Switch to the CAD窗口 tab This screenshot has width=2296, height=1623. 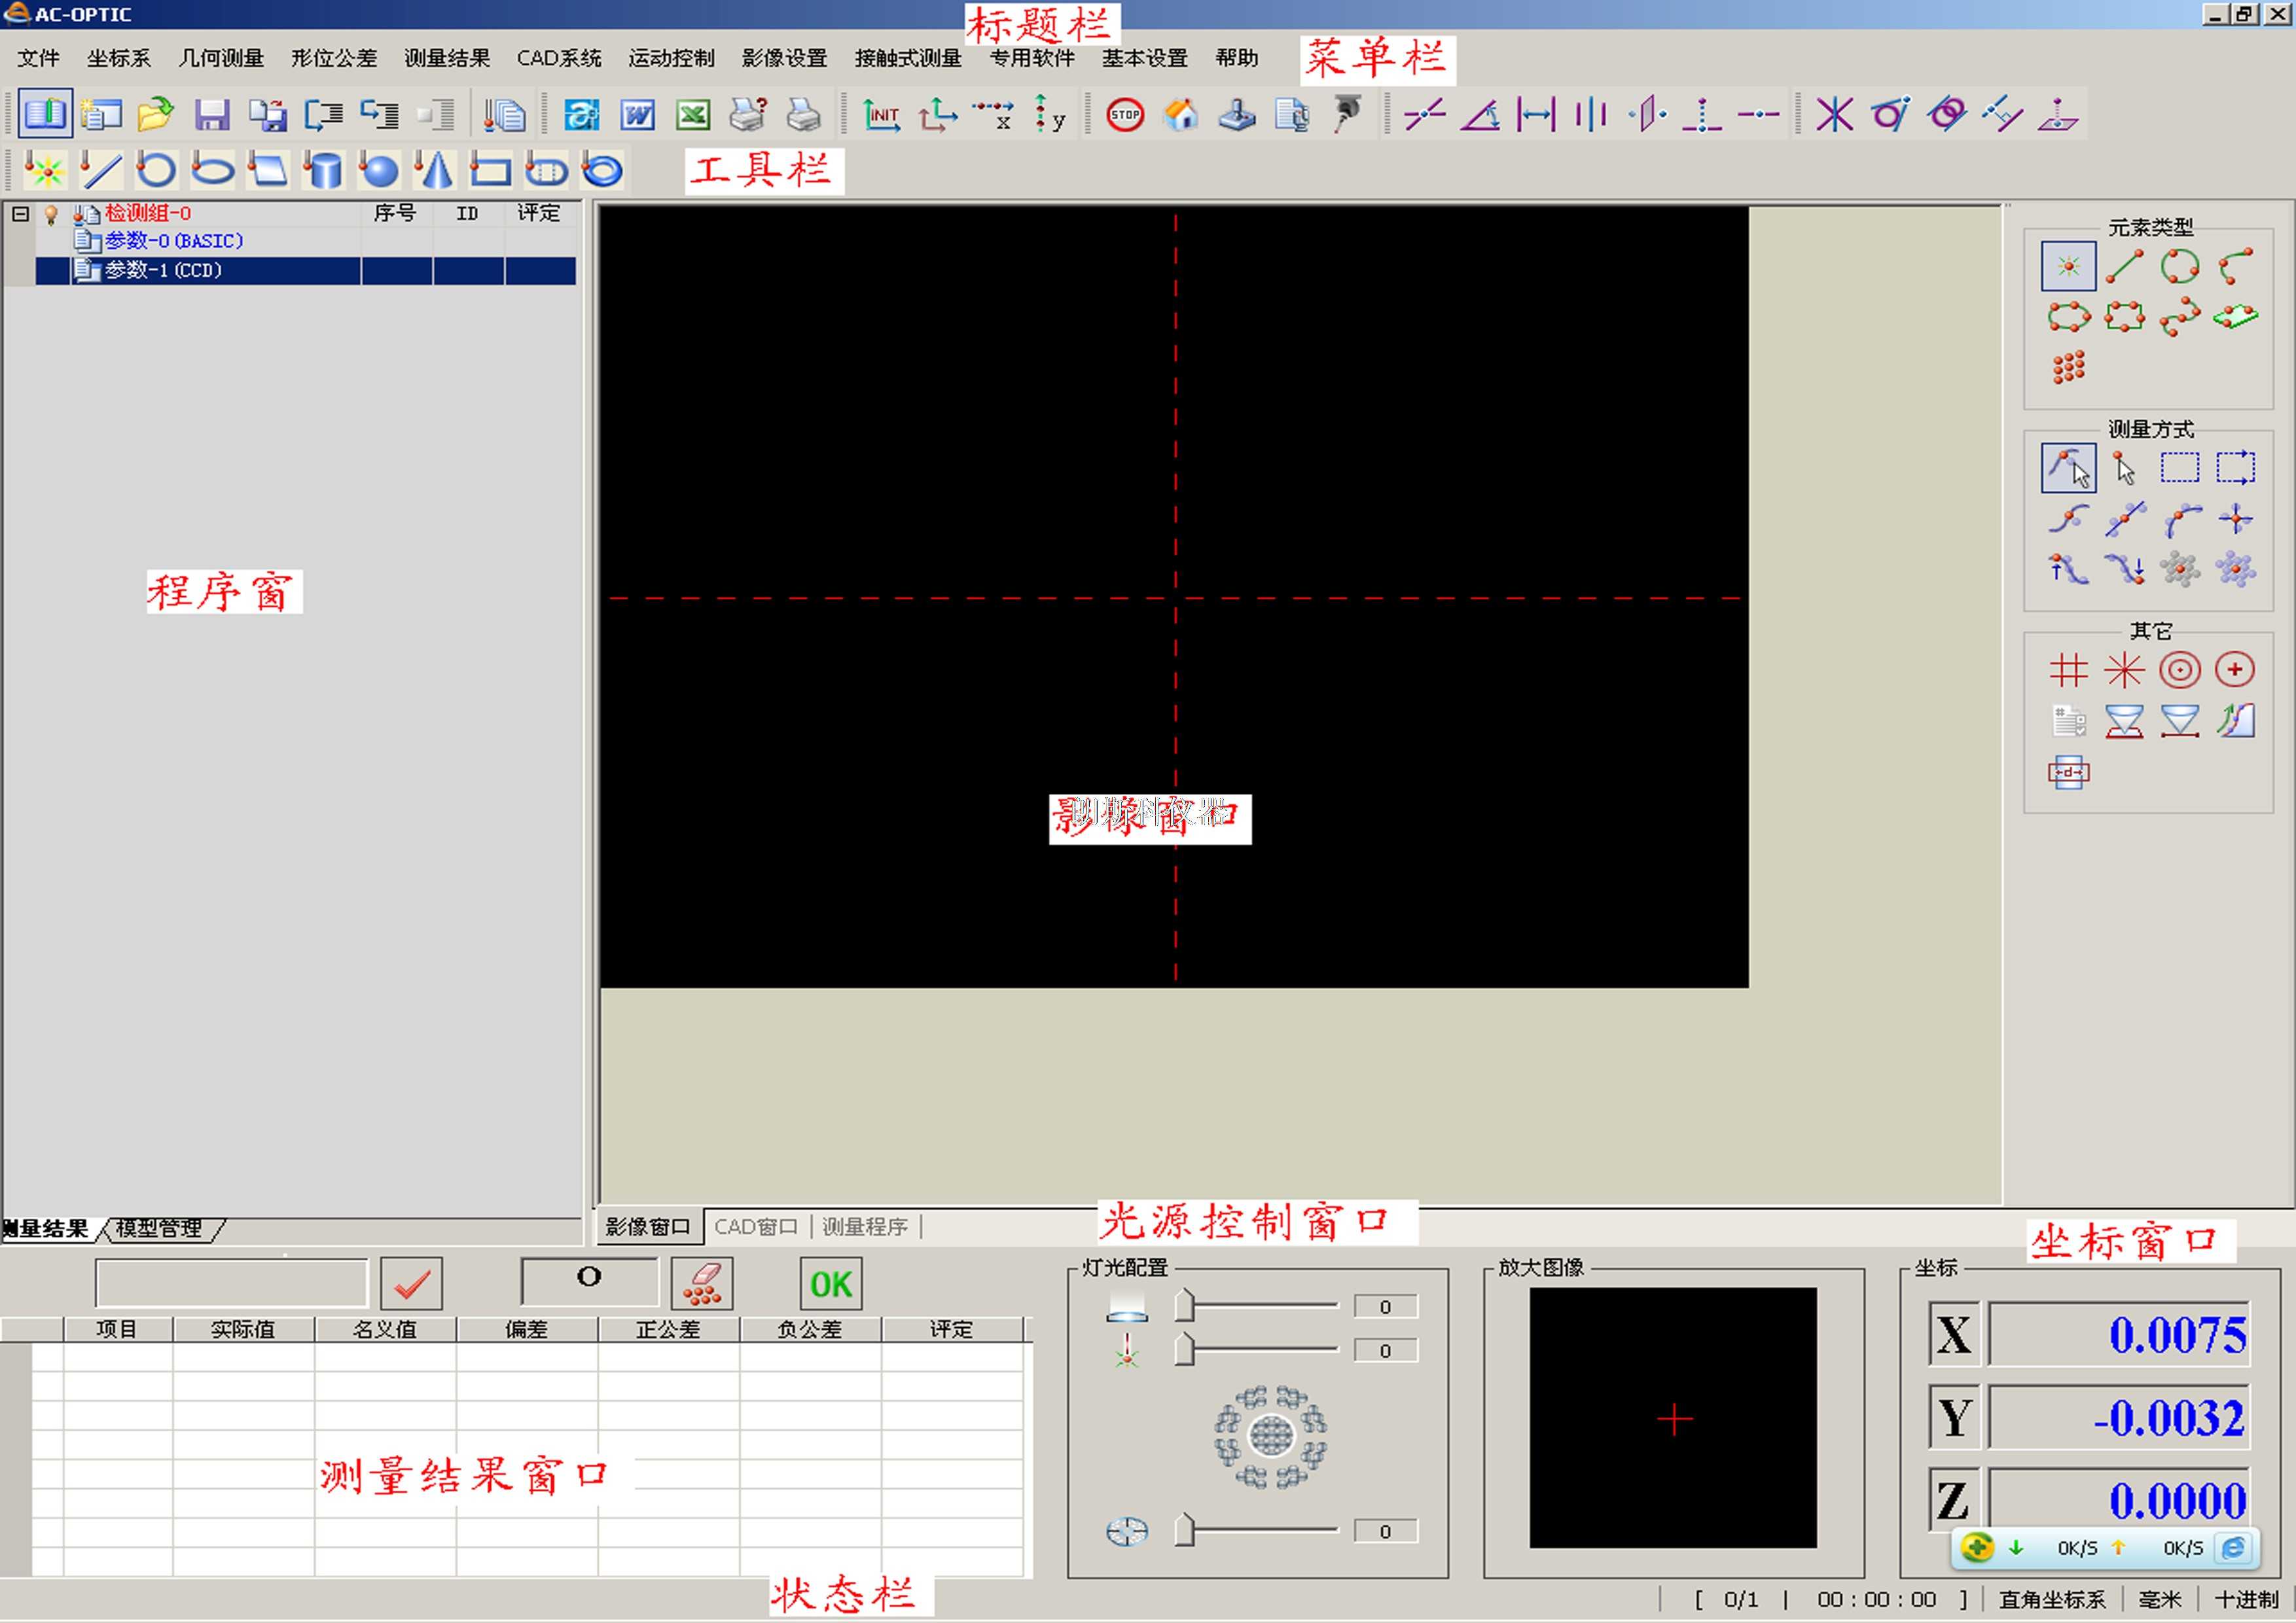[x=755, y=1227]
